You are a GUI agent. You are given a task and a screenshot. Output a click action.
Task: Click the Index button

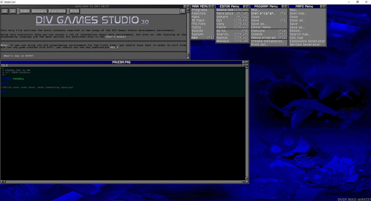pyautogui.click(x=25, y=11)
